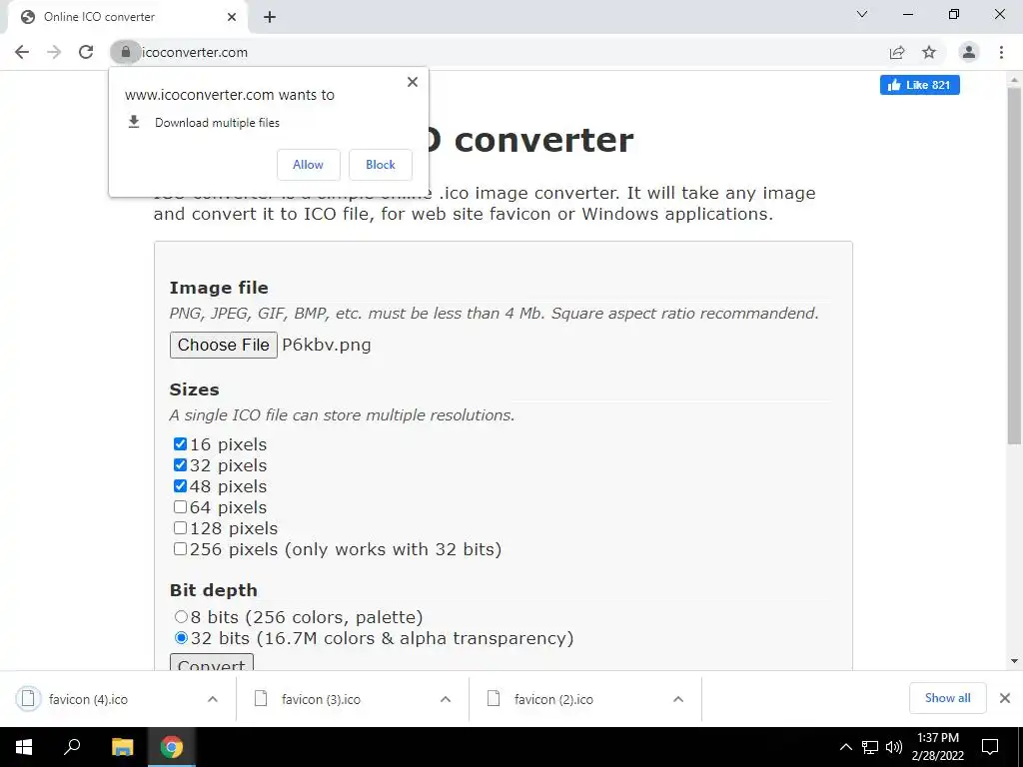
Task: Open the Chrome profile avatar
Action: (x=969, y=52)
